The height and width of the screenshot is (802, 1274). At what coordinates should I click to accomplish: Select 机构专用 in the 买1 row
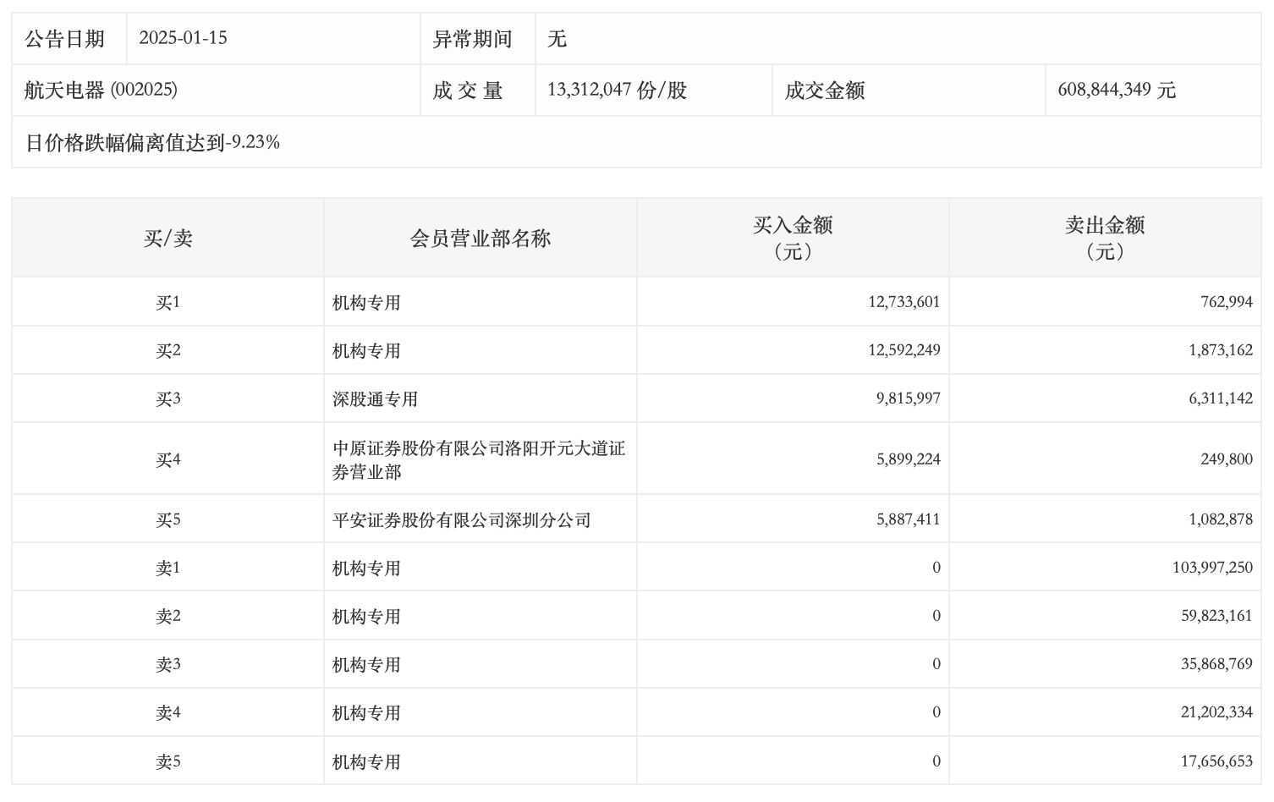click(366, 303)
